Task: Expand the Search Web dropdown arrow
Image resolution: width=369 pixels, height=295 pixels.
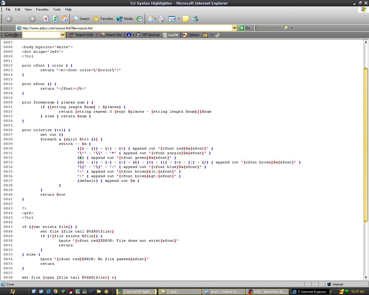Action: pos(97,35)
